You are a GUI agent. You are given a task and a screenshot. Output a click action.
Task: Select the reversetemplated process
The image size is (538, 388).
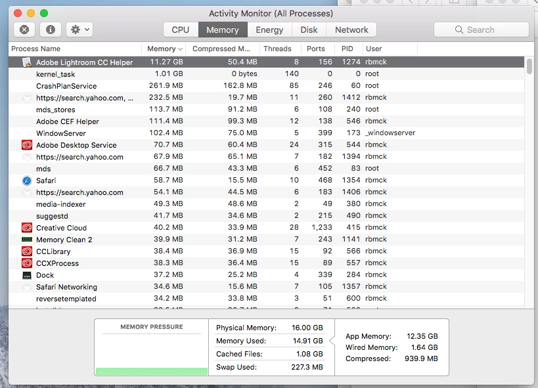click(x=266, y=299)
